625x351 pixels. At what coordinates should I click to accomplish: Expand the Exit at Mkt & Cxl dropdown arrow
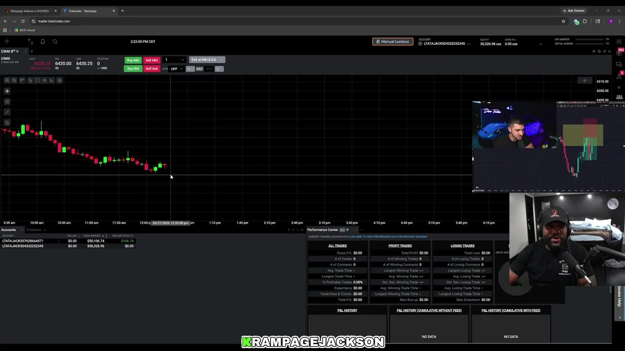click(222, 60)
